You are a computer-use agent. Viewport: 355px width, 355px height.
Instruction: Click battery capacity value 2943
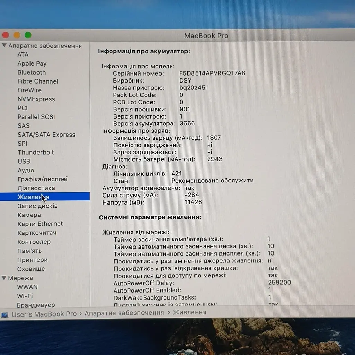(215, 159)
